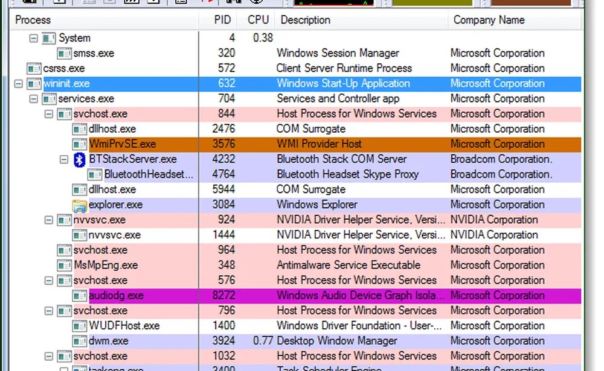Sort by the Company Name column header
The height and width of the screenshot is (371, 604).
point(514,20)
